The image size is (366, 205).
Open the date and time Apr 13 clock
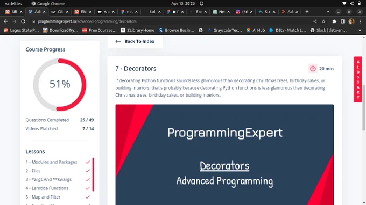[183, 4]
